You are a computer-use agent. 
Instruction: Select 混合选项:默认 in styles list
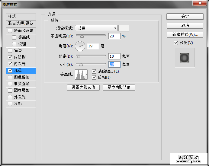[21, 23]
